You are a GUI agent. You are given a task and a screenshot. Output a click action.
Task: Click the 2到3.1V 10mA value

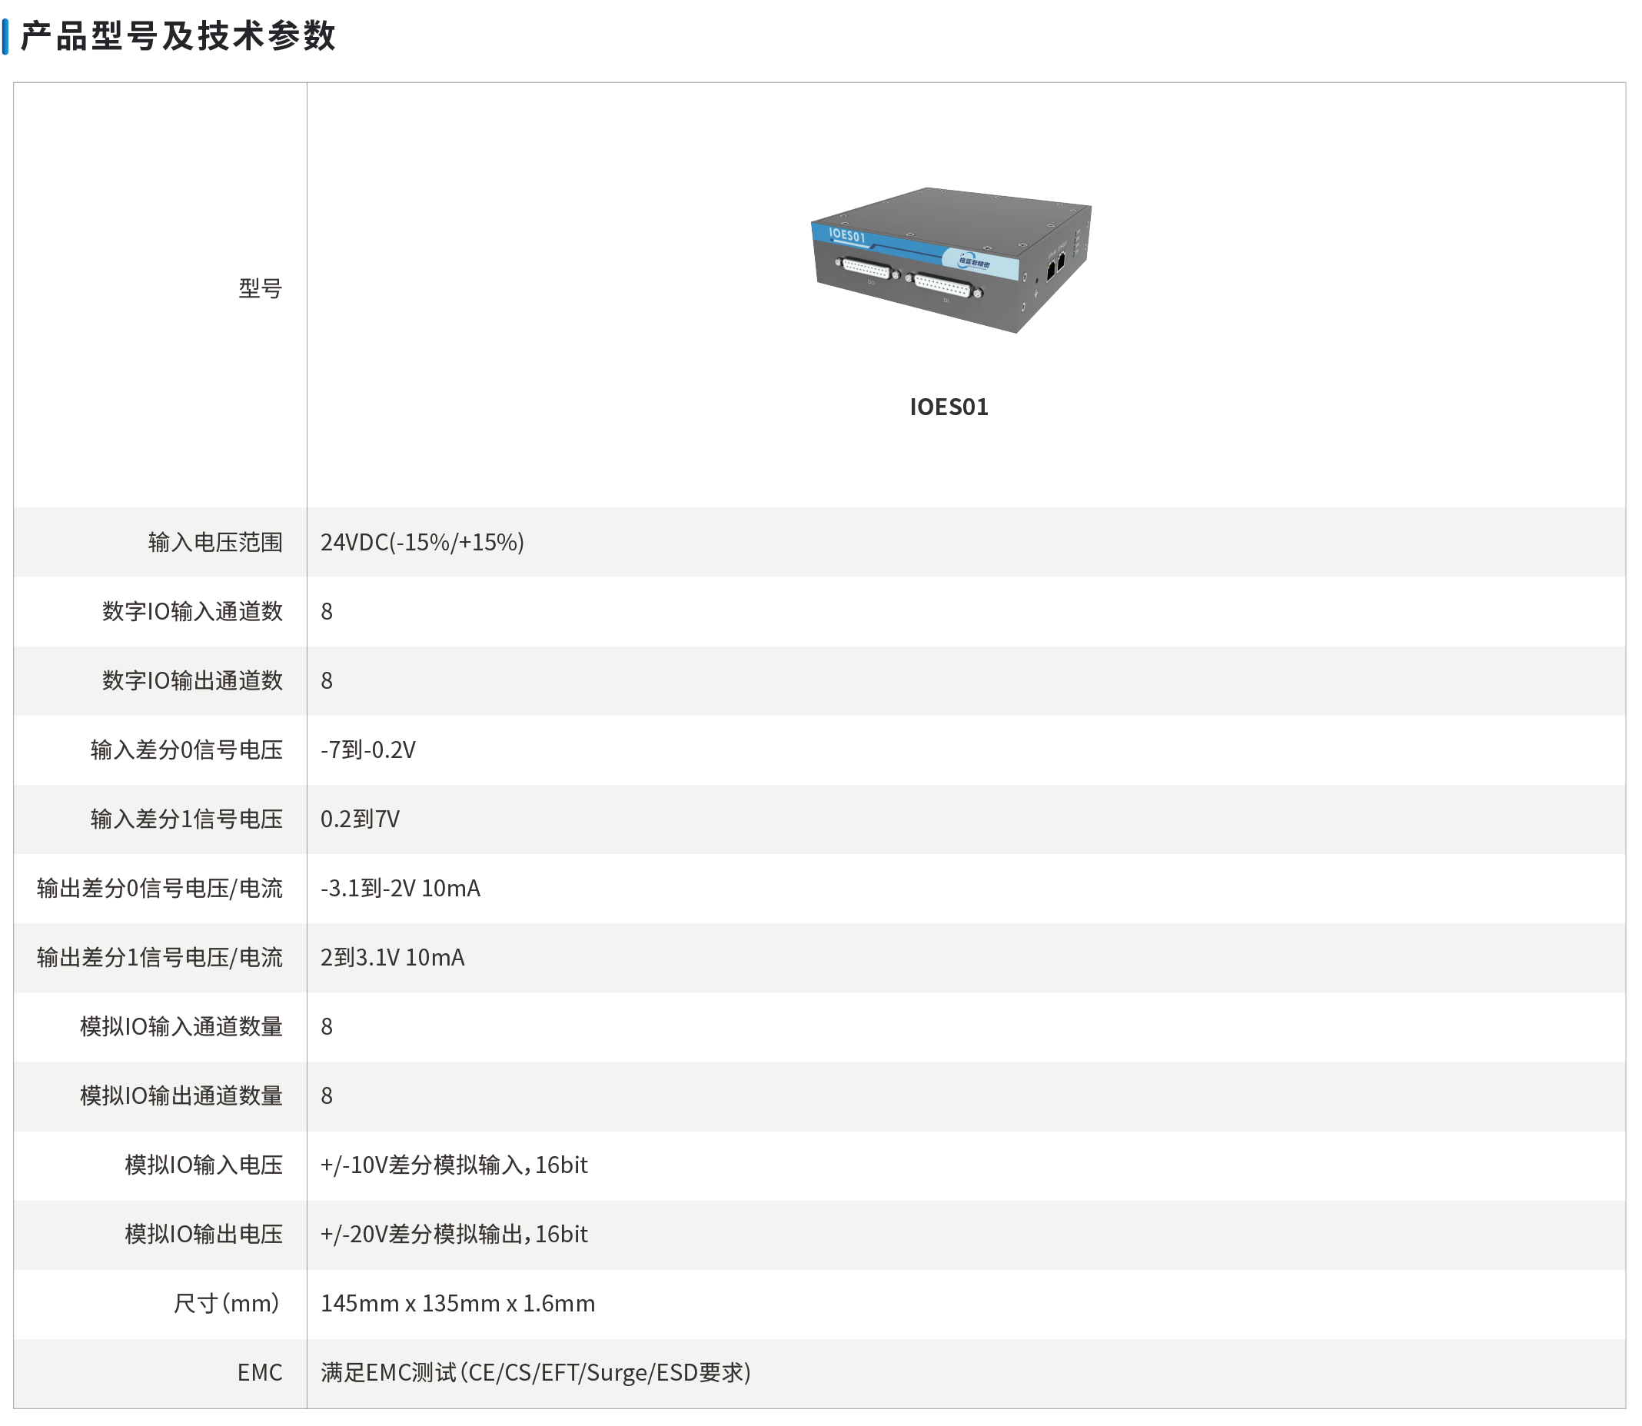click(392, 958)
